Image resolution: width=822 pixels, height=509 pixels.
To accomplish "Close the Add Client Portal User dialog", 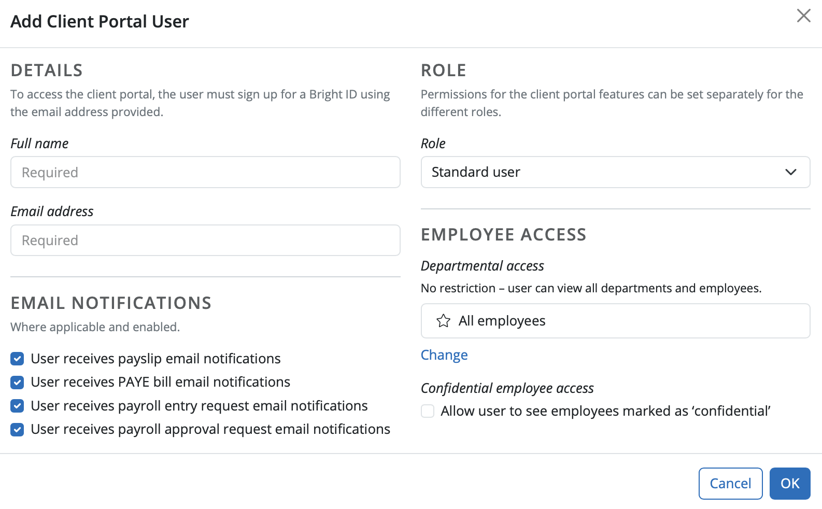I will click(x=803, y=16).
